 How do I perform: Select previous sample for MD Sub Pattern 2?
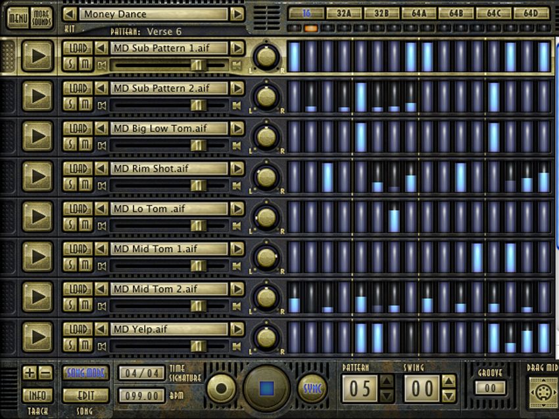(x=101, y=88)
